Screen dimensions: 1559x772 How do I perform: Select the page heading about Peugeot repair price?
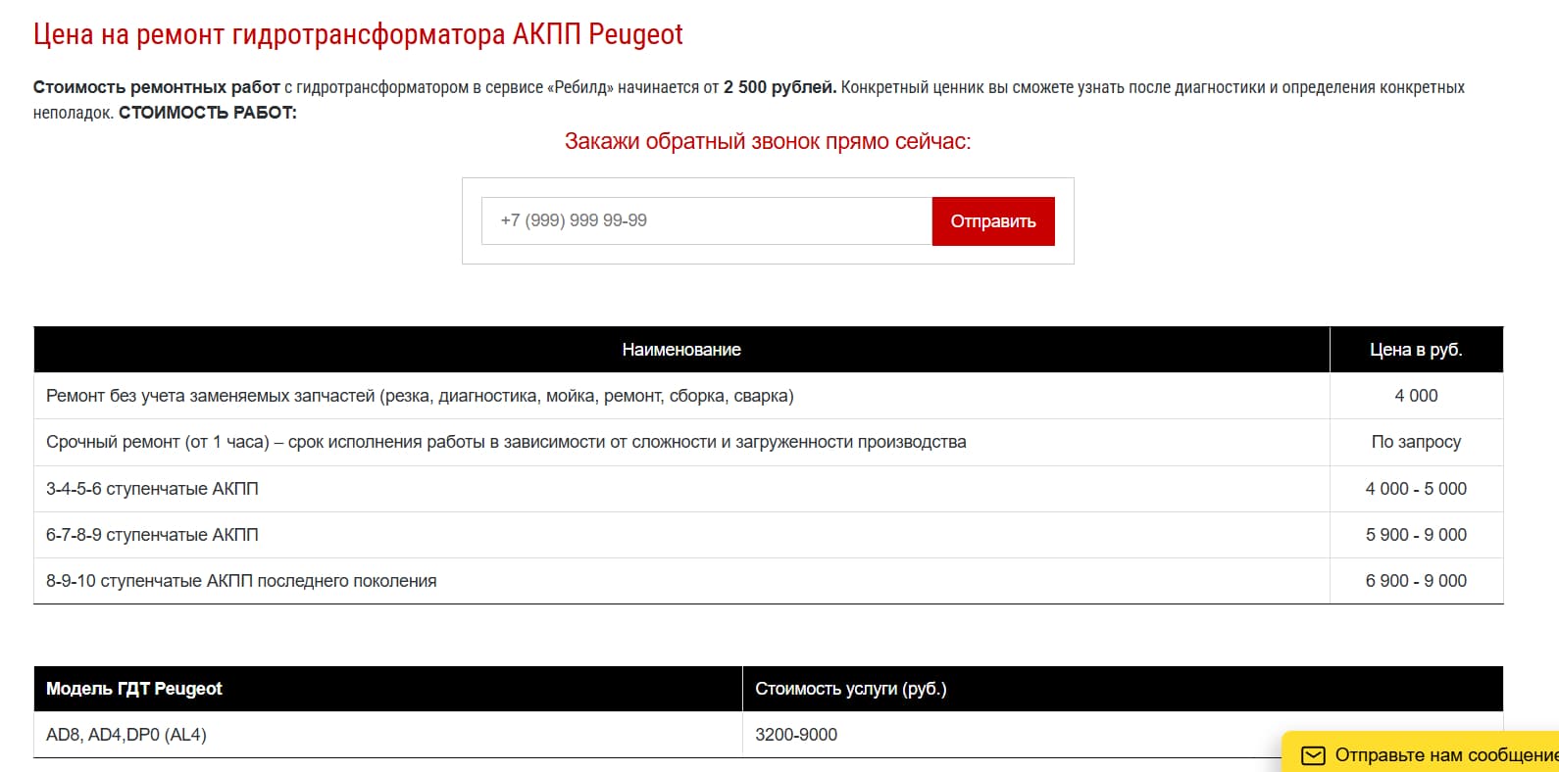pyautogui.click(x=358, y=34)
